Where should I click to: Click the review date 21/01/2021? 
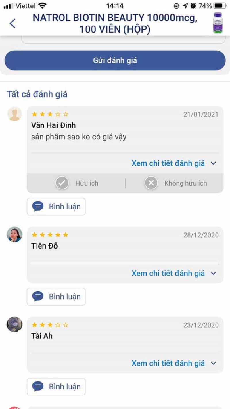click(201, 114)
